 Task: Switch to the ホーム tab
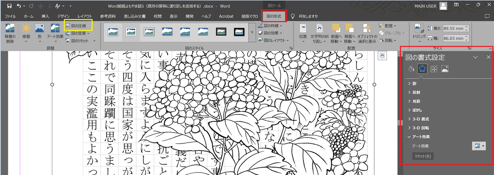pos(29,16)
